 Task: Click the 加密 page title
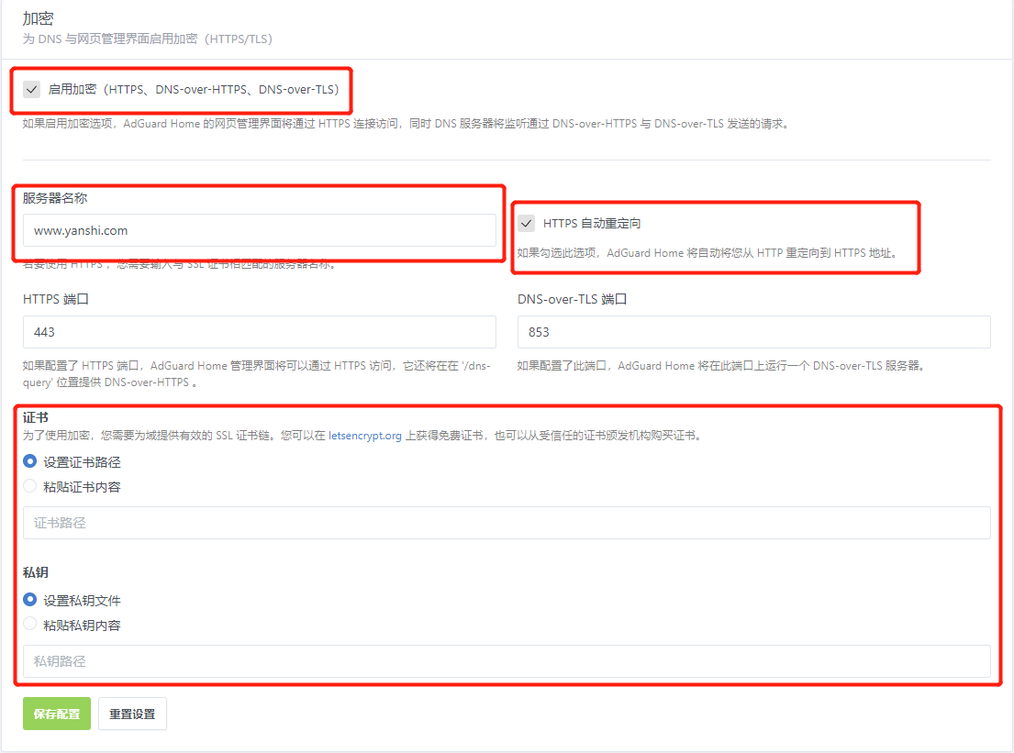(39, 18)
